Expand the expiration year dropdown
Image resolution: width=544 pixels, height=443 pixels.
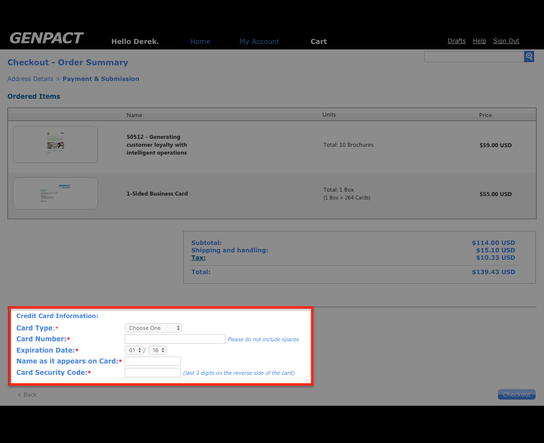(x=157, y=350)
